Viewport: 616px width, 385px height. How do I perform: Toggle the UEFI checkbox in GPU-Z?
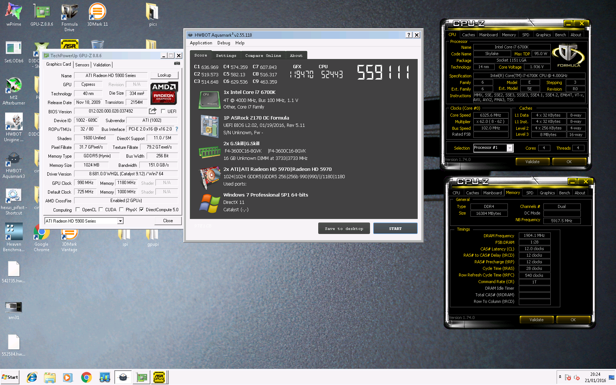[x=163, y=111]
